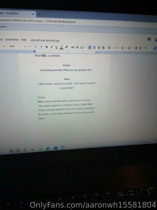Apply left alignment to text
Screen dimensions: 157x210
pyautogui.click(x=90, y=47)
